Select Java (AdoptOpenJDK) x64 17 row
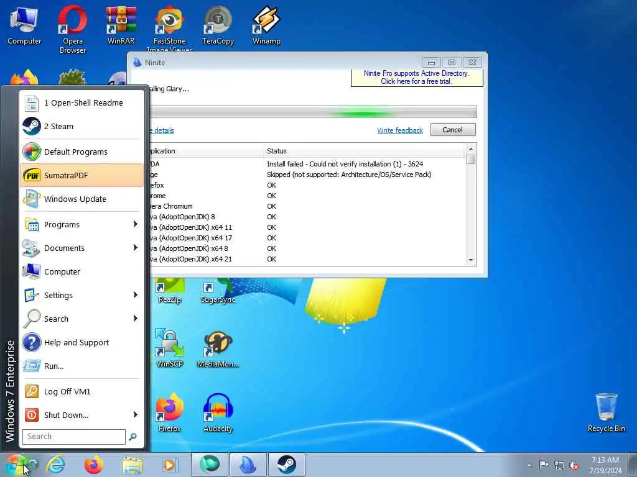 tap(308, 238)
